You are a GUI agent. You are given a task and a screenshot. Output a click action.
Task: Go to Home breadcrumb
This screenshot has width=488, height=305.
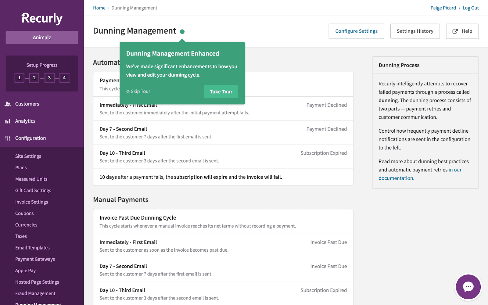click(x=99, y=8)
